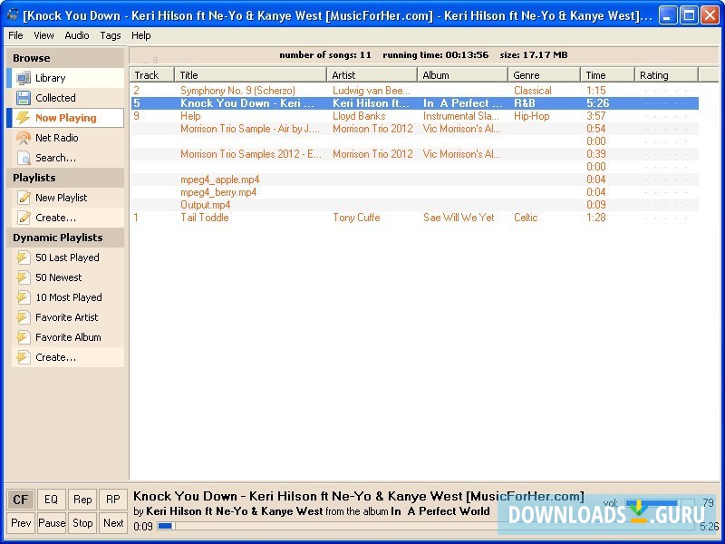Click the Sae Will We Yet album cell
Viewport: 725px width, 544px height.
[x=459, y=218]
